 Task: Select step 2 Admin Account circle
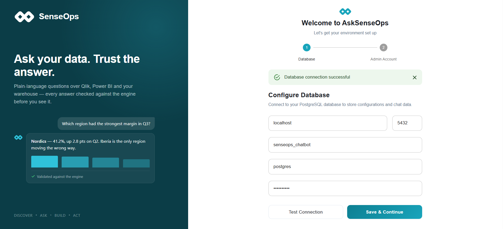click(x=383, y=47)
